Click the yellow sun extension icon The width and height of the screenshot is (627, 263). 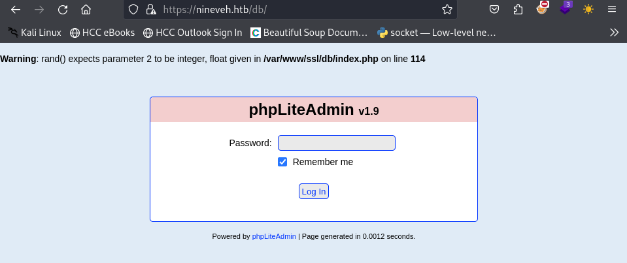point(588,10)
